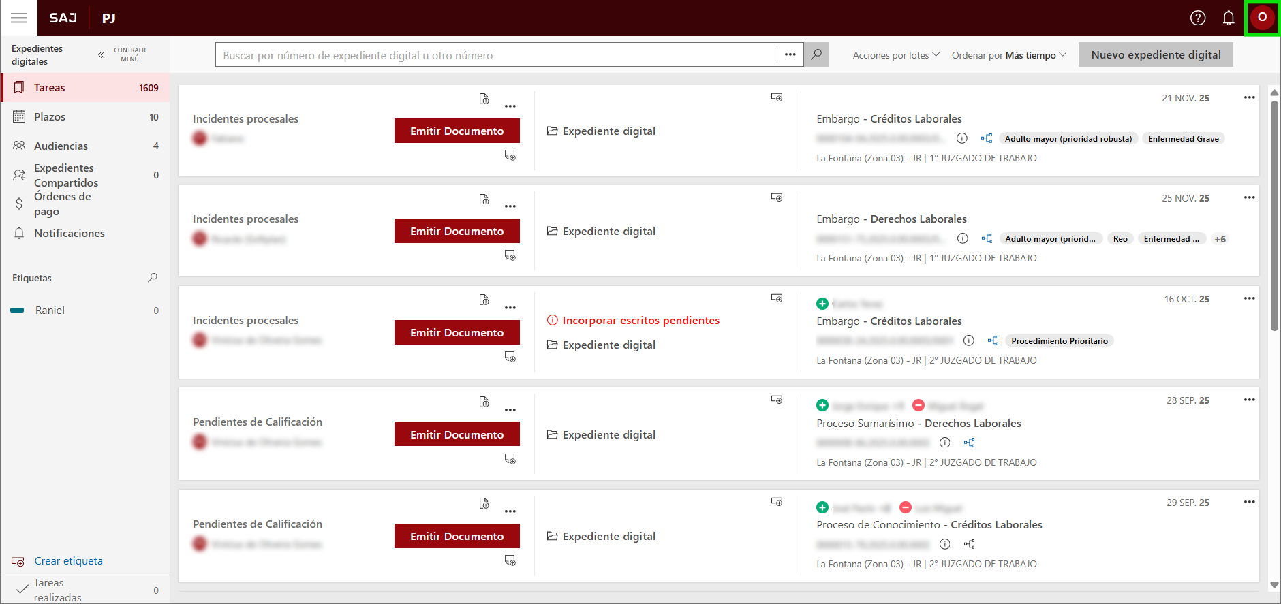This screenshot has height=604, width=1281.
Task: Open the hamburger main menu
Action: coord(19,18)
